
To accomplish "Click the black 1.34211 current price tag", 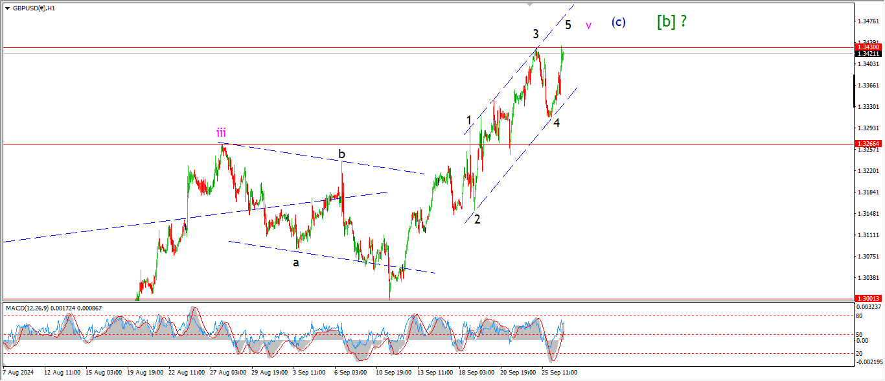I will pyautogui.click(x=868, y=54).
